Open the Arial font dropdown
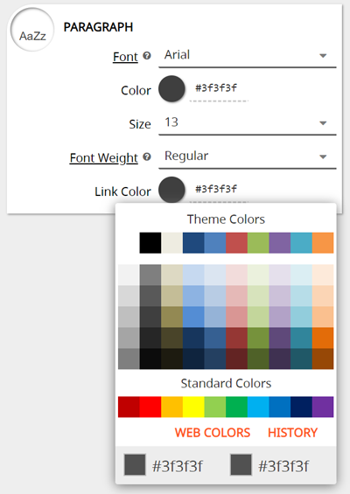This screenshot has height=494, width=350. (x=248, y=55)
